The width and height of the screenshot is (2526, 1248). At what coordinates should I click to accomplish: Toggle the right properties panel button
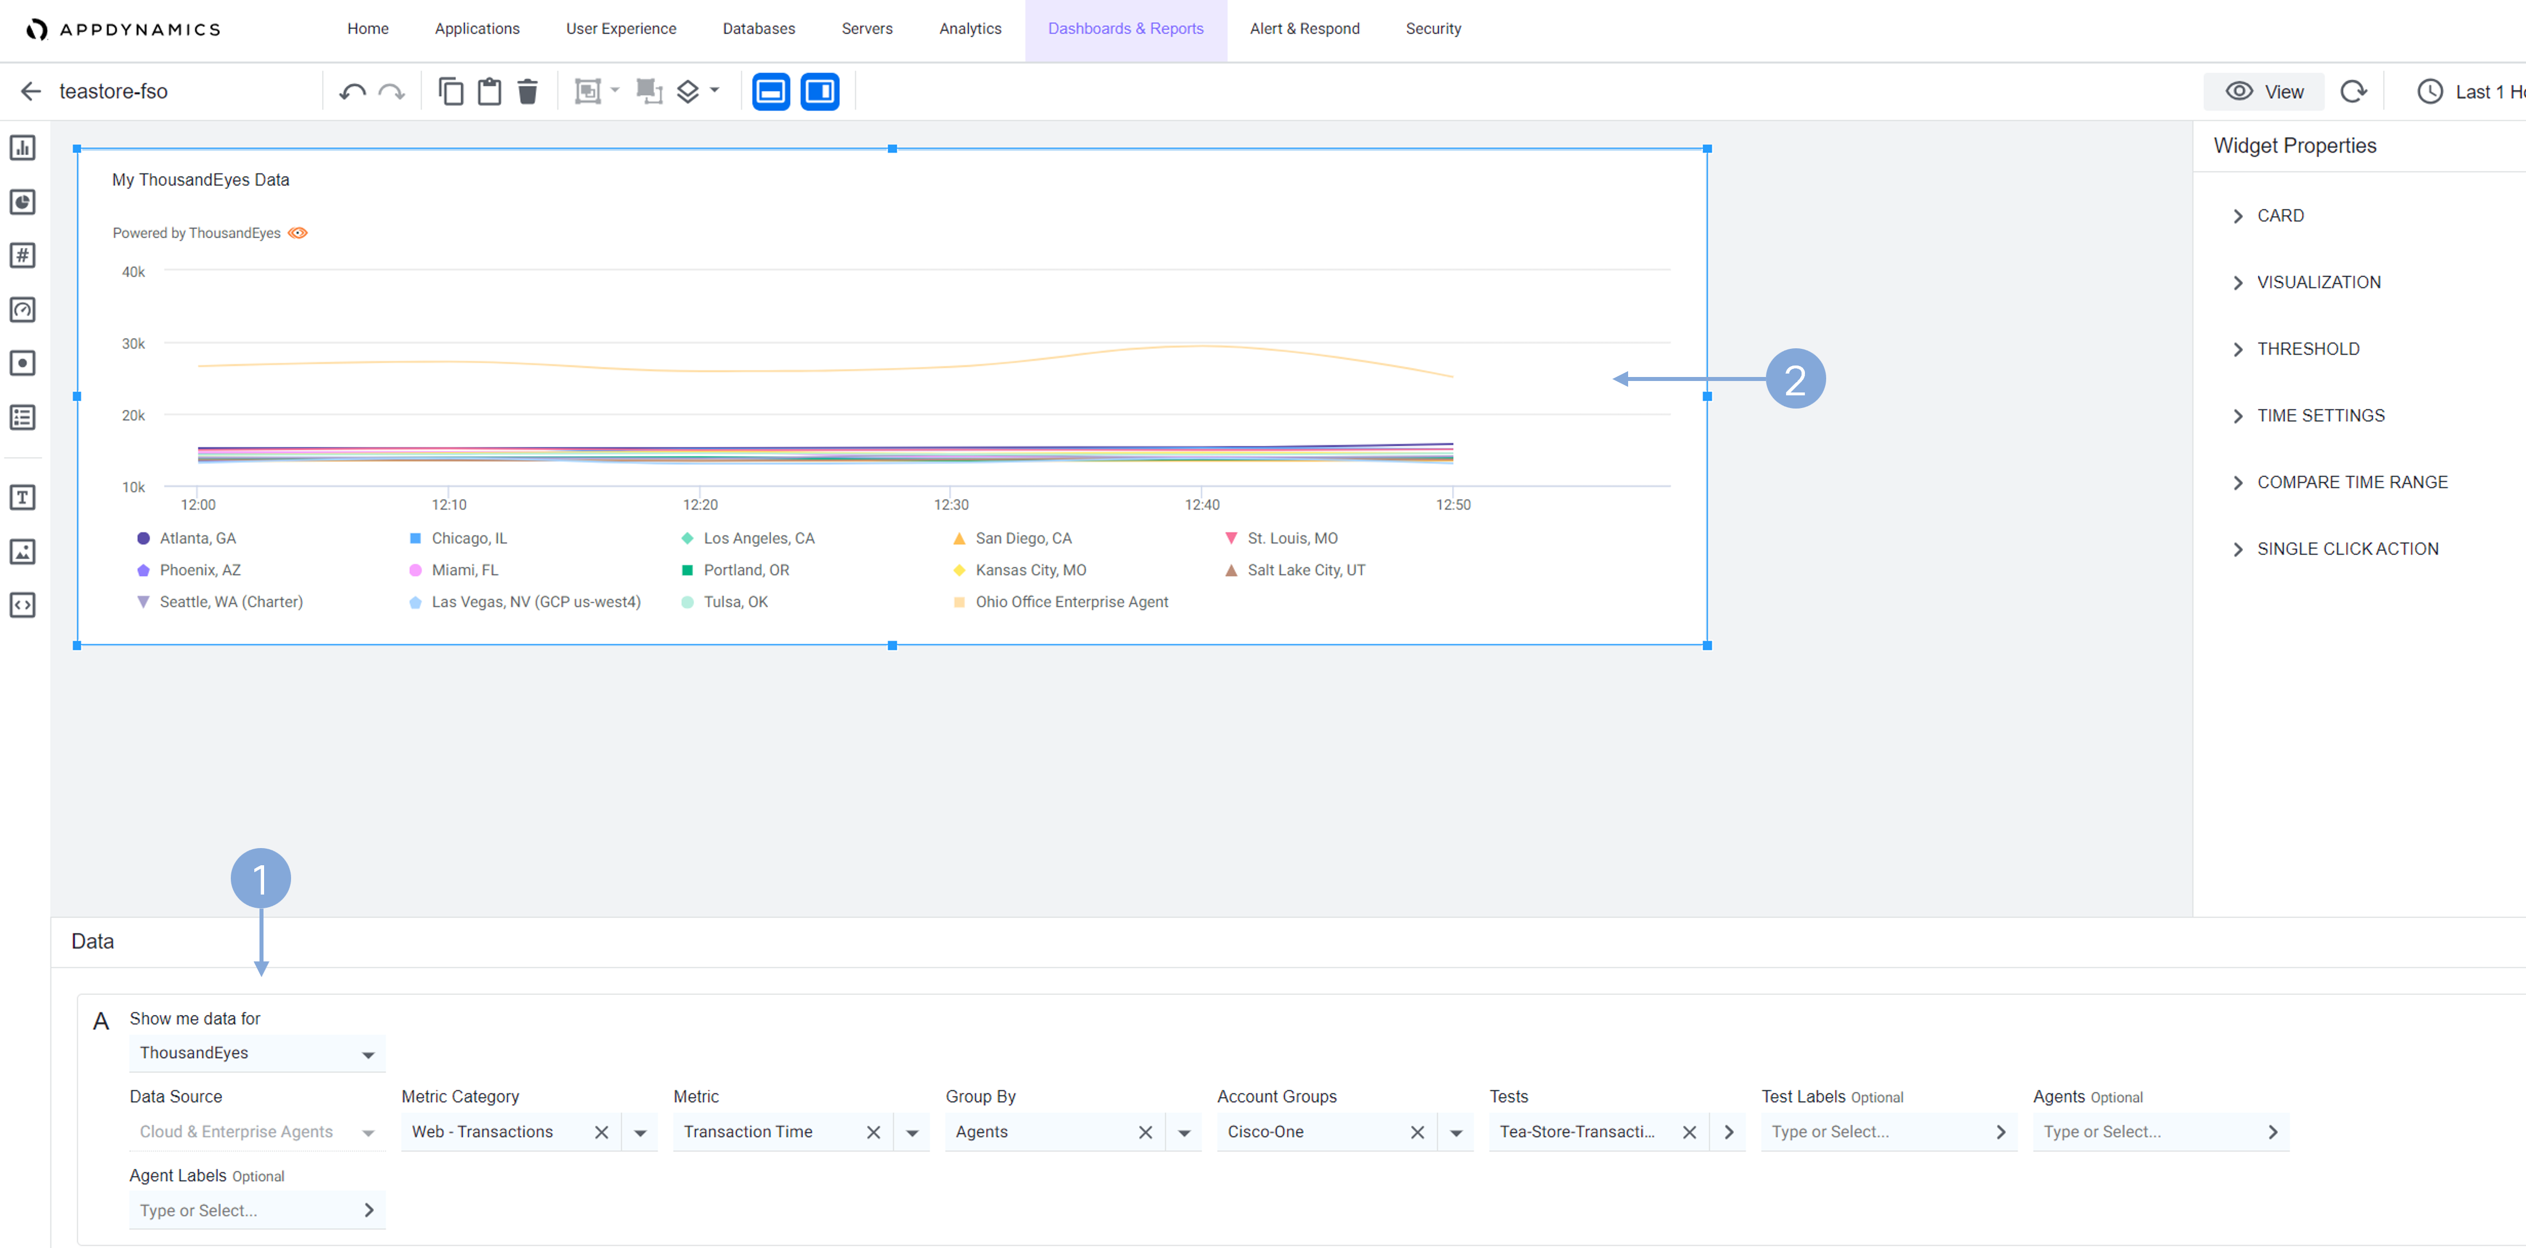820,92
